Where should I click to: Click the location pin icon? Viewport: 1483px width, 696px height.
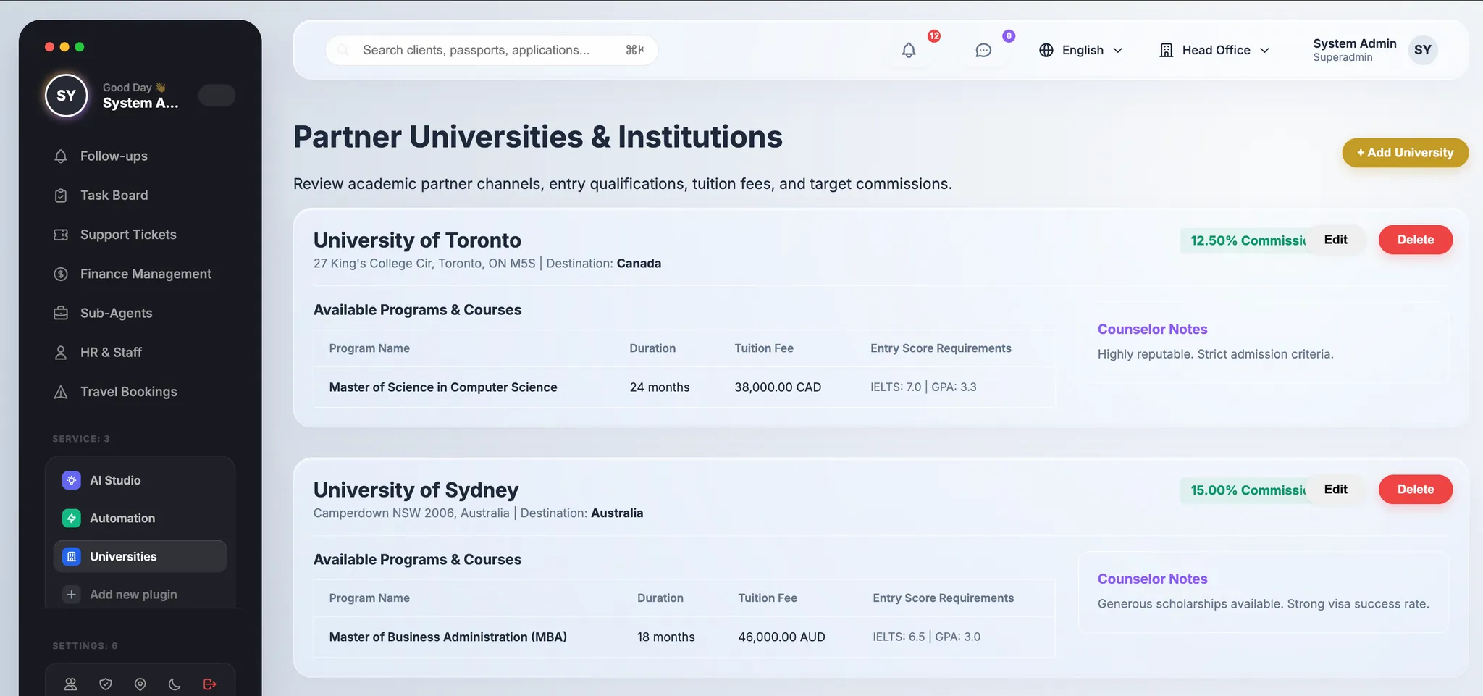coord(140,684)
